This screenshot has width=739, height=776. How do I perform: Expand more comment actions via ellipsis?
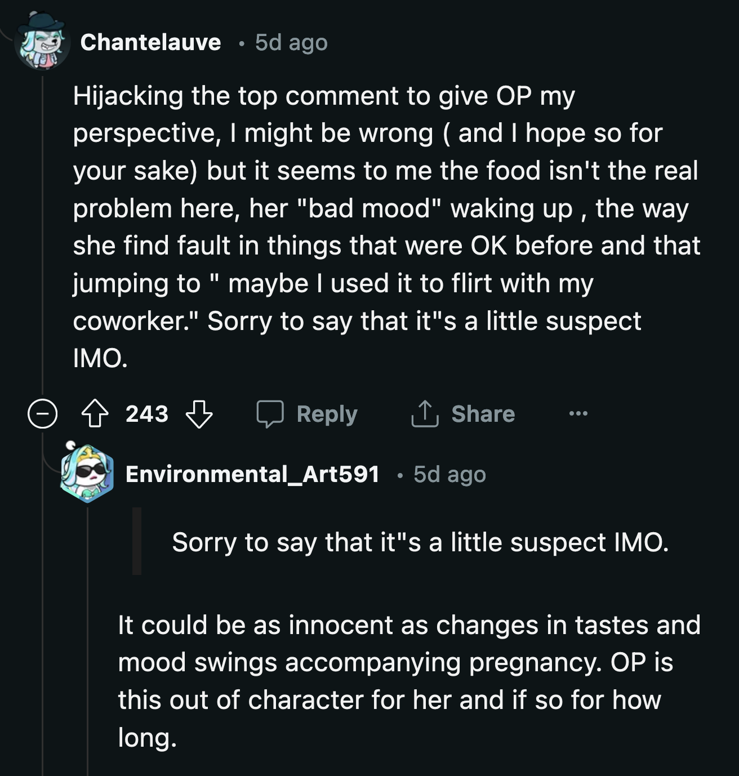[x=578, y=413]
